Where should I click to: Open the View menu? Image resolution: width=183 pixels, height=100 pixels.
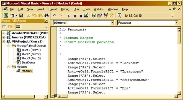(x=30, y=9)
